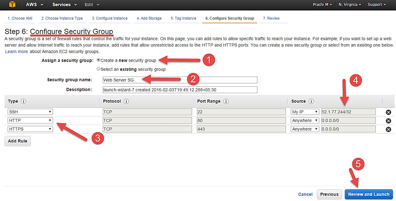Delete the HTTP rule using X icon
This screenshot has height=201, width=396.
(388, 121)
